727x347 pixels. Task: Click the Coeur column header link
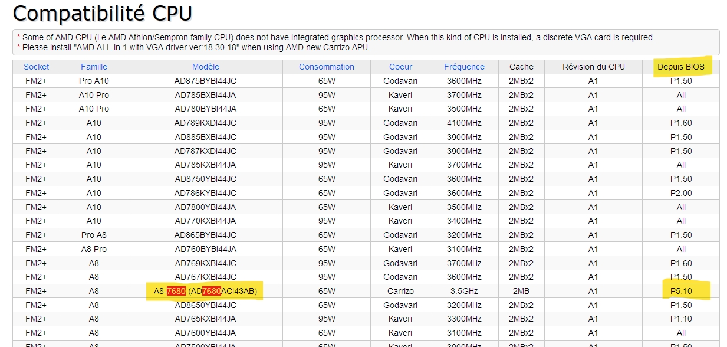pos(400,67)
